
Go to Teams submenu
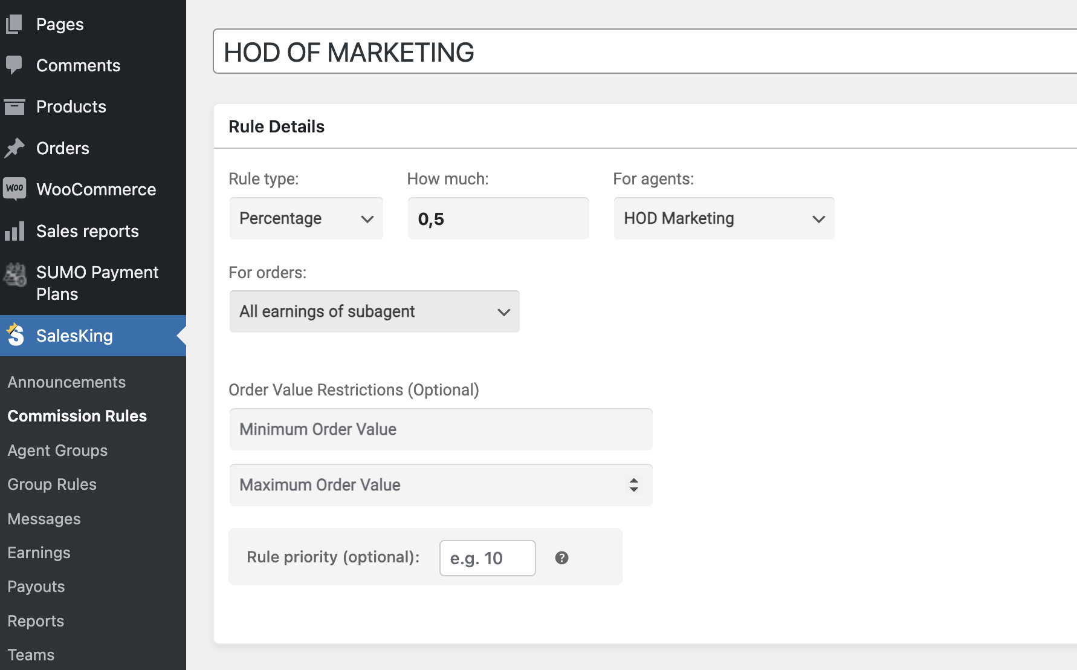click(x=31, y=655)
